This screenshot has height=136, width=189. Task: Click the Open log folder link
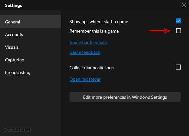point(85,79)
